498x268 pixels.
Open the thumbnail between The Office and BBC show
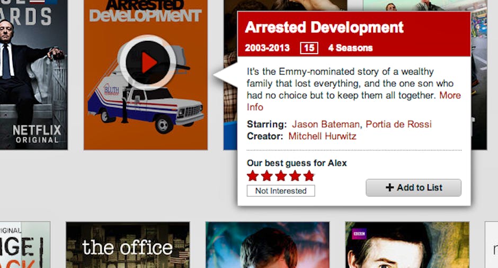(x=268, y=245)
